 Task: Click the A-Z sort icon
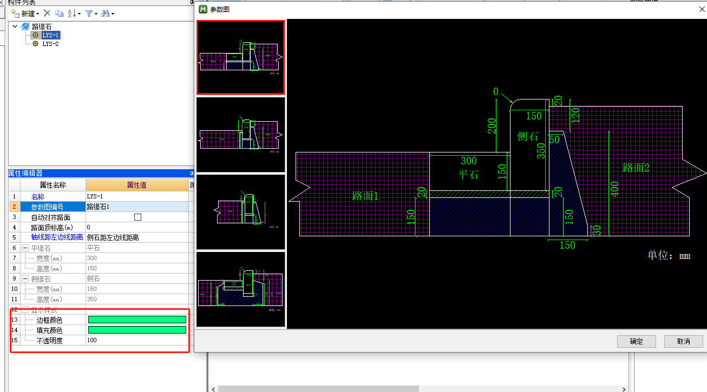(x=71, y=13)
